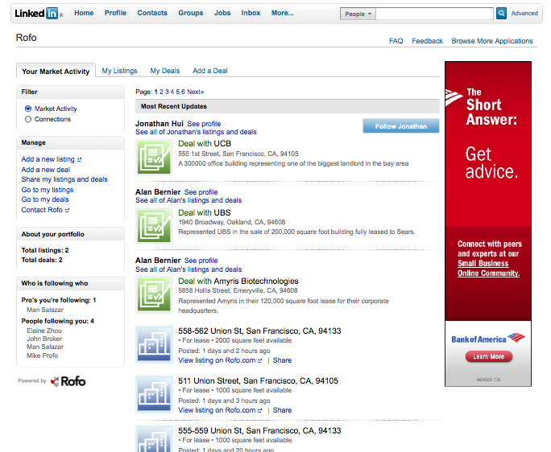551x452 pixels.
Task: Click follower name Mike Profo
Action: (42, 355)
